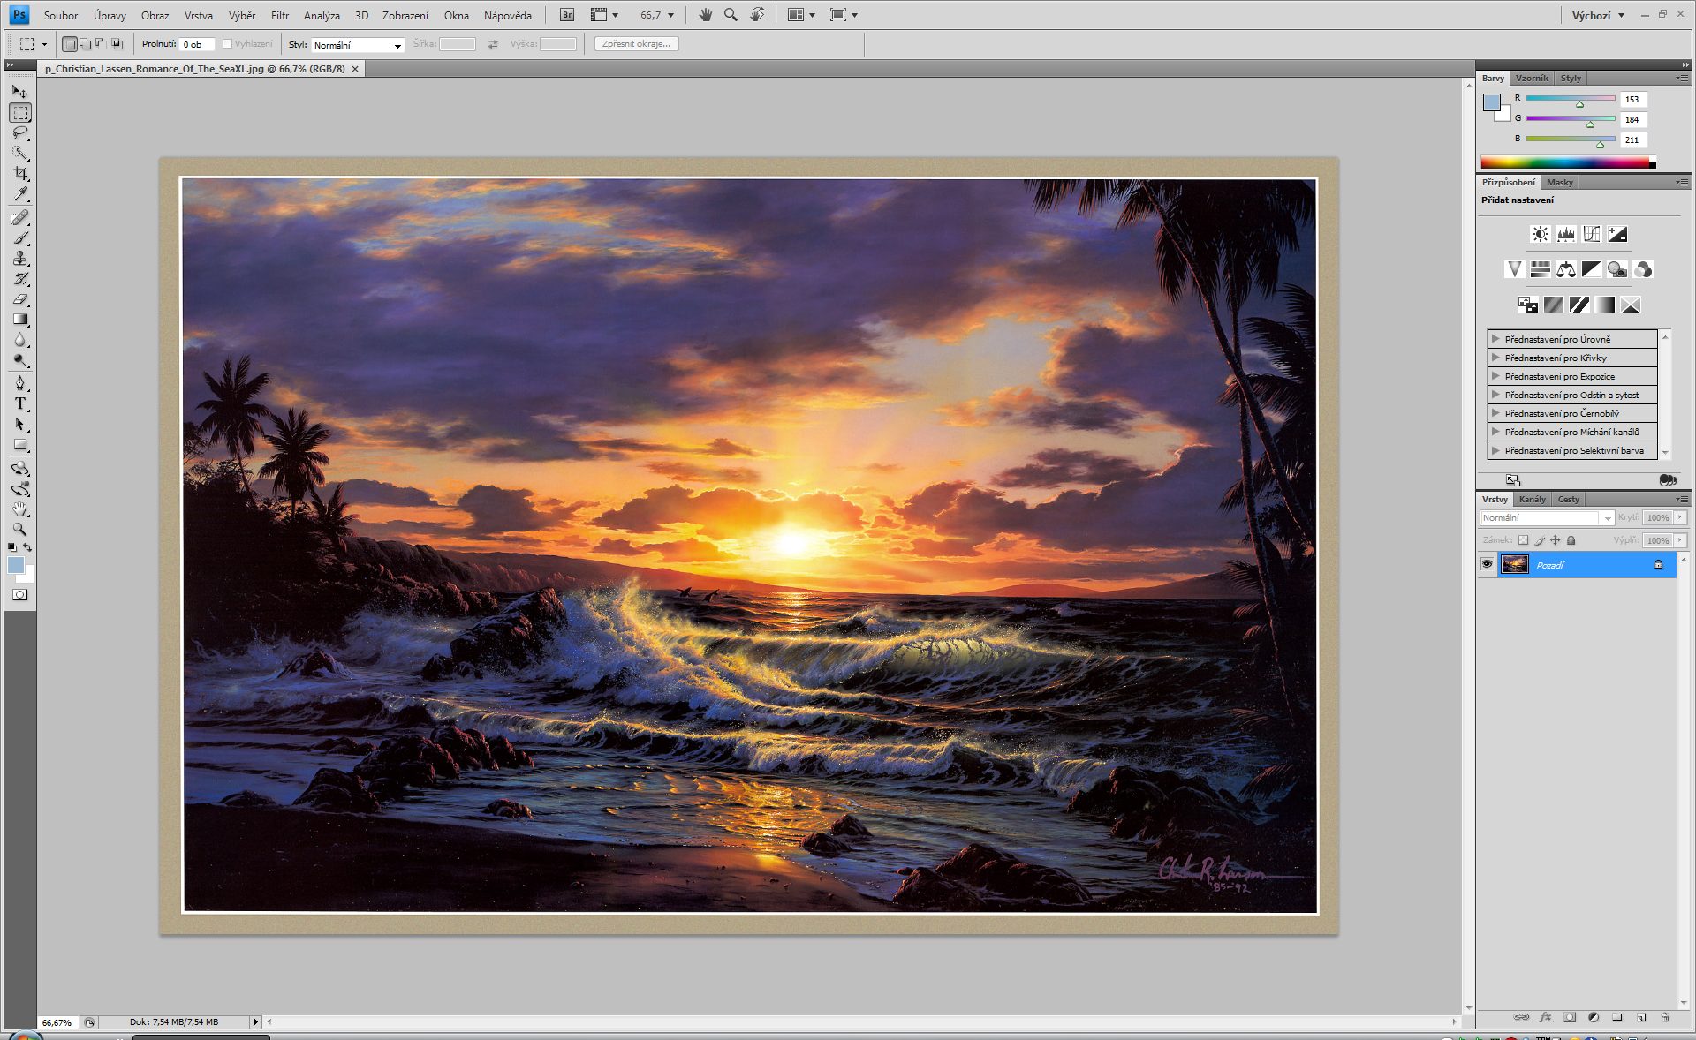Expand Přednastavení pro Expozice presets

(x=1495, y=375)
